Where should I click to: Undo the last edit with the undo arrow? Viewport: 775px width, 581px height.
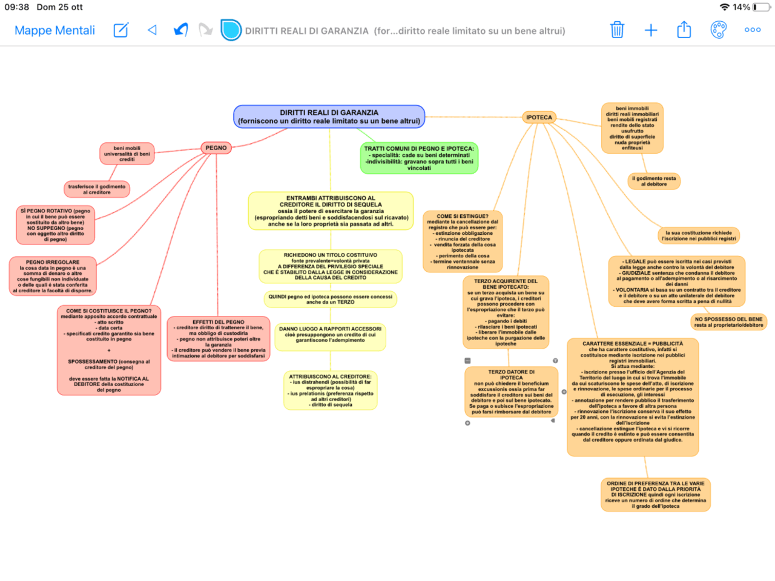coord(180,29)
